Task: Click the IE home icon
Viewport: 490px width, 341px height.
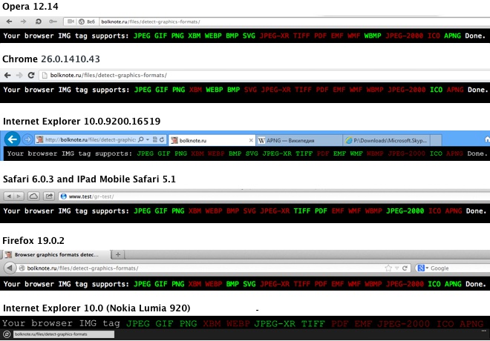Action: 487,140
